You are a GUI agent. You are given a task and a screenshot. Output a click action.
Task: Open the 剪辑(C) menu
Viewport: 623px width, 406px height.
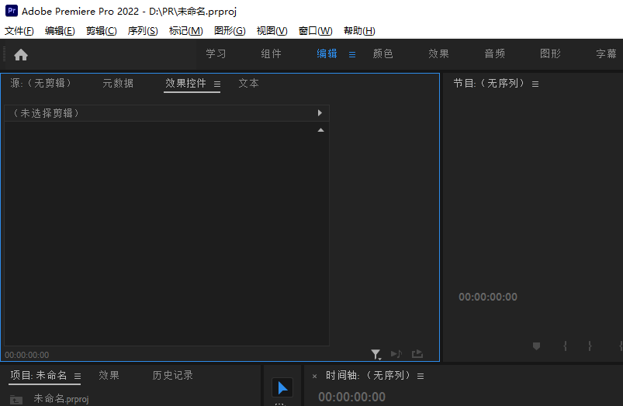102,31
